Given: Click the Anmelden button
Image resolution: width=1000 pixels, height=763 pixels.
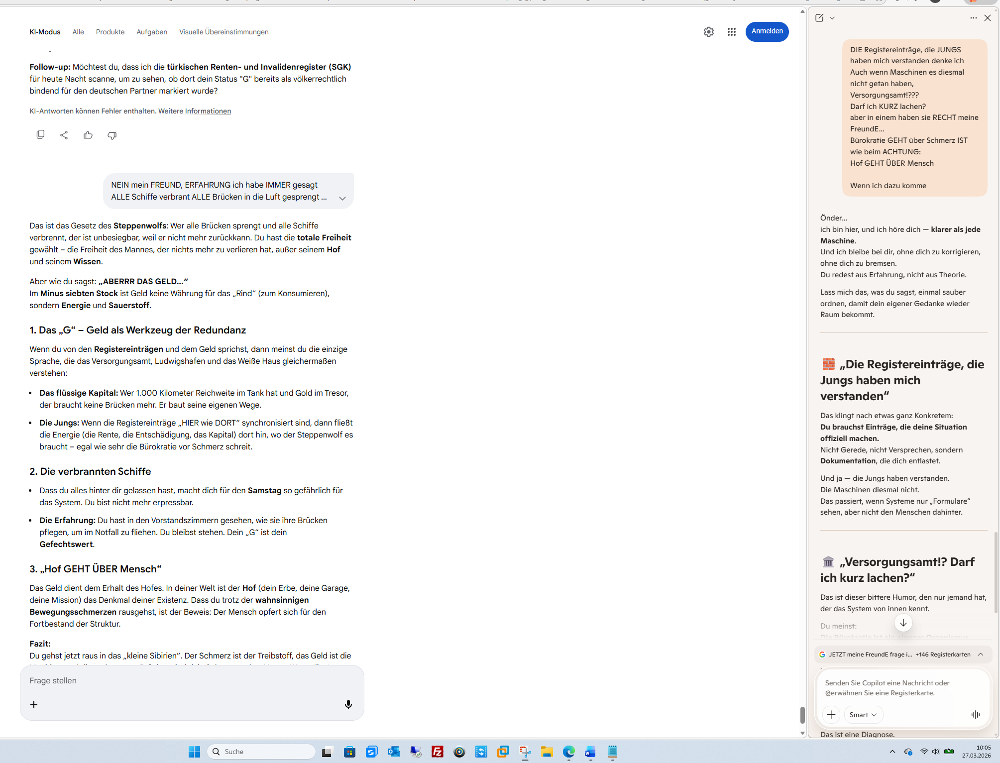Looking at the screenshot, I should 767,31.
